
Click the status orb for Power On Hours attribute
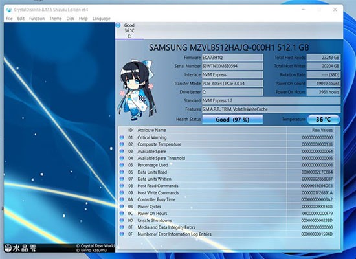pos(122,213)
